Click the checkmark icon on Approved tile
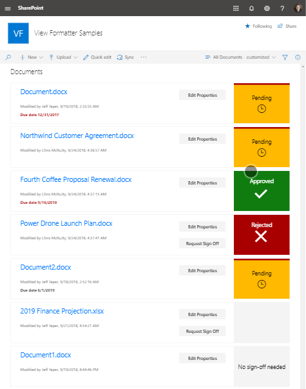Screen dimensions: 306x389 261,194
